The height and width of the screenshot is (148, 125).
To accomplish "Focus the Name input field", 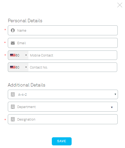I will coord(63,30).
